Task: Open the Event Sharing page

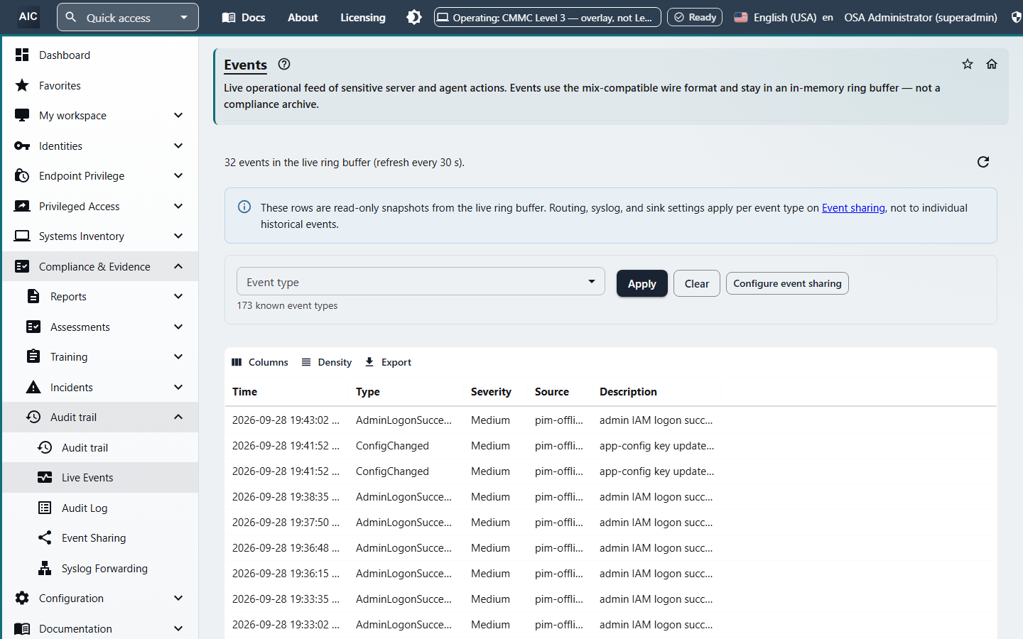Action: pyautogui.click(x=100, y=537)
